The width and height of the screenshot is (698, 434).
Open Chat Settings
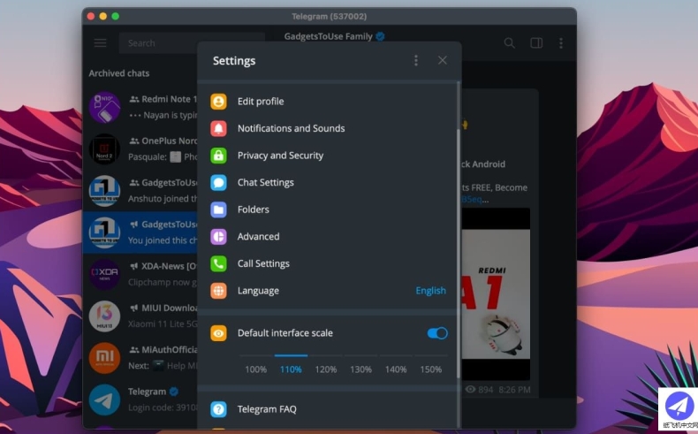pos(265,183)
